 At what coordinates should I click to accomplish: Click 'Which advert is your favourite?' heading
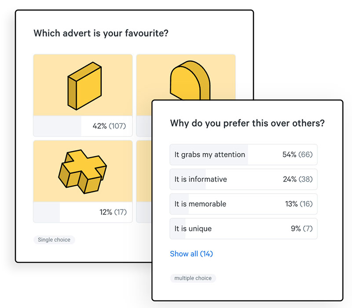coord(101,33)
